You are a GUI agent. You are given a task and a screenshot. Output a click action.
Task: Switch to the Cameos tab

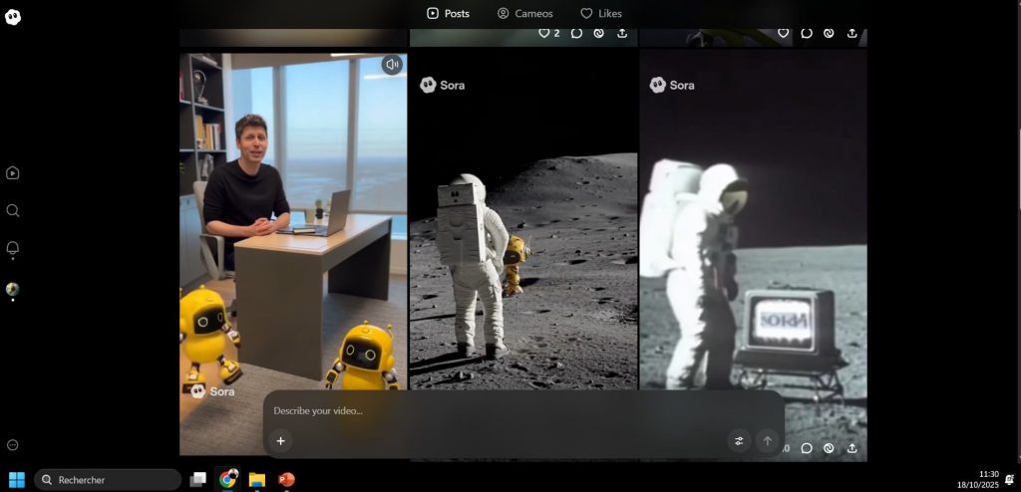click(524, 13)
